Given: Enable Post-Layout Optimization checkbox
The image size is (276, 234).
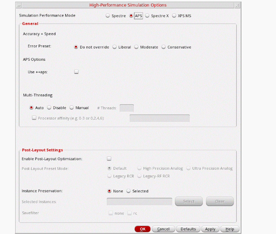Looking at the screenshot, I should pos(109,159).
